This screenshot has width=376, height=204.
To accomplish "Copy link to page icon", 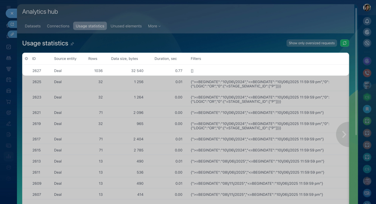I will [12, 34].
